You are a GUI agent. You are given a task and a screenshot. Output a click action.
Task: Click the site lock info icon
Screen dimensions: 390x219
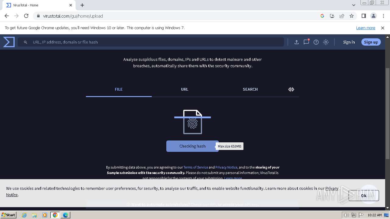point(38,16)
